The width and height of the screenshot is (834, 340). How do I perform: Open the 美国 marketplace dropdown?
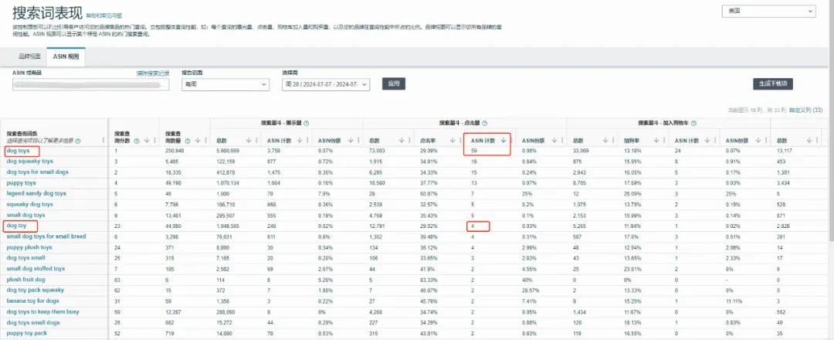[768, 10]
